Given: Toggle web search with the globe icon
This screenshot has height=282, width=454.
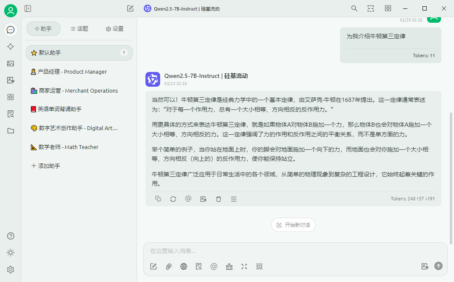Looking at the screenshot, I should (x=184, y=266).
